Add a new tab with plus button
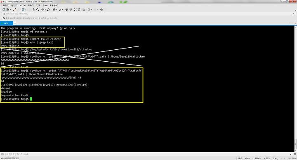This screenshot has height=160, width=297. [15, 23]
